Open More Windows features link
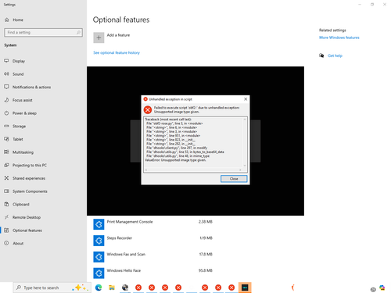This screenshot has height=293, width=391. pos(339,38)
